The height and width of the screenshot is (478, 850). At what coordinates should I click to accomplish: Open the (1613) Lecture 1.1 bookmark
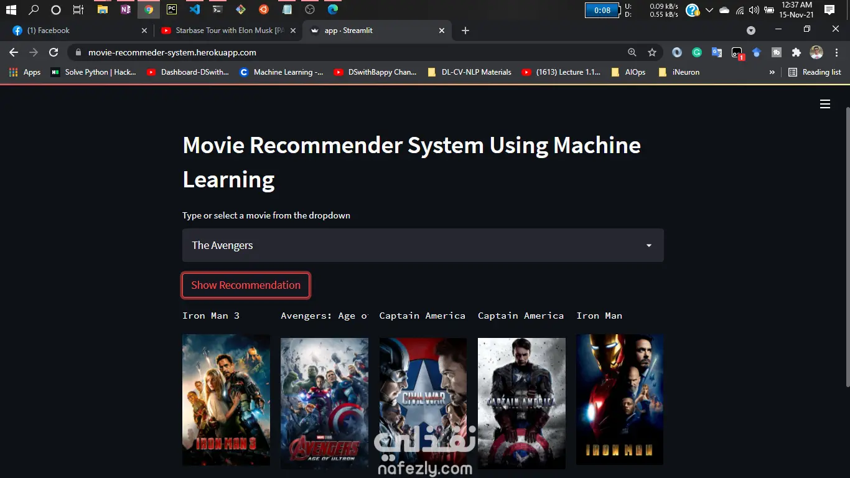[x=561, y=72]
